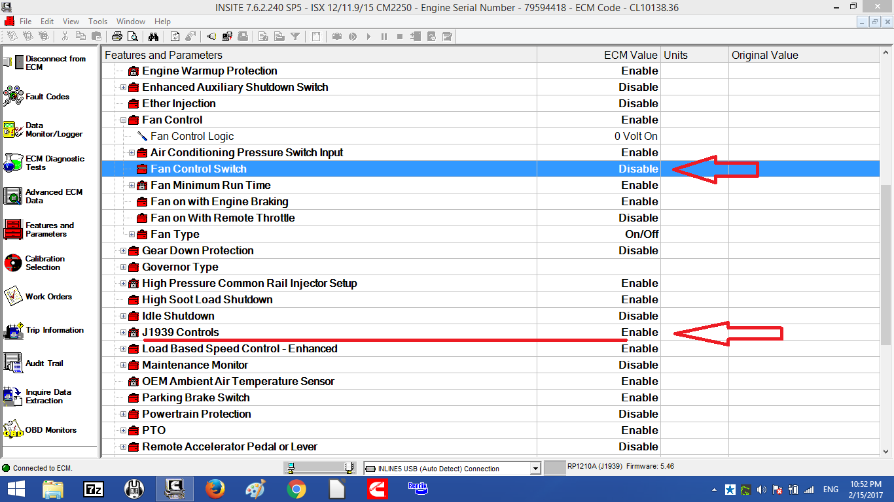Click the Print Preview toolbar icon

point(132,37)
